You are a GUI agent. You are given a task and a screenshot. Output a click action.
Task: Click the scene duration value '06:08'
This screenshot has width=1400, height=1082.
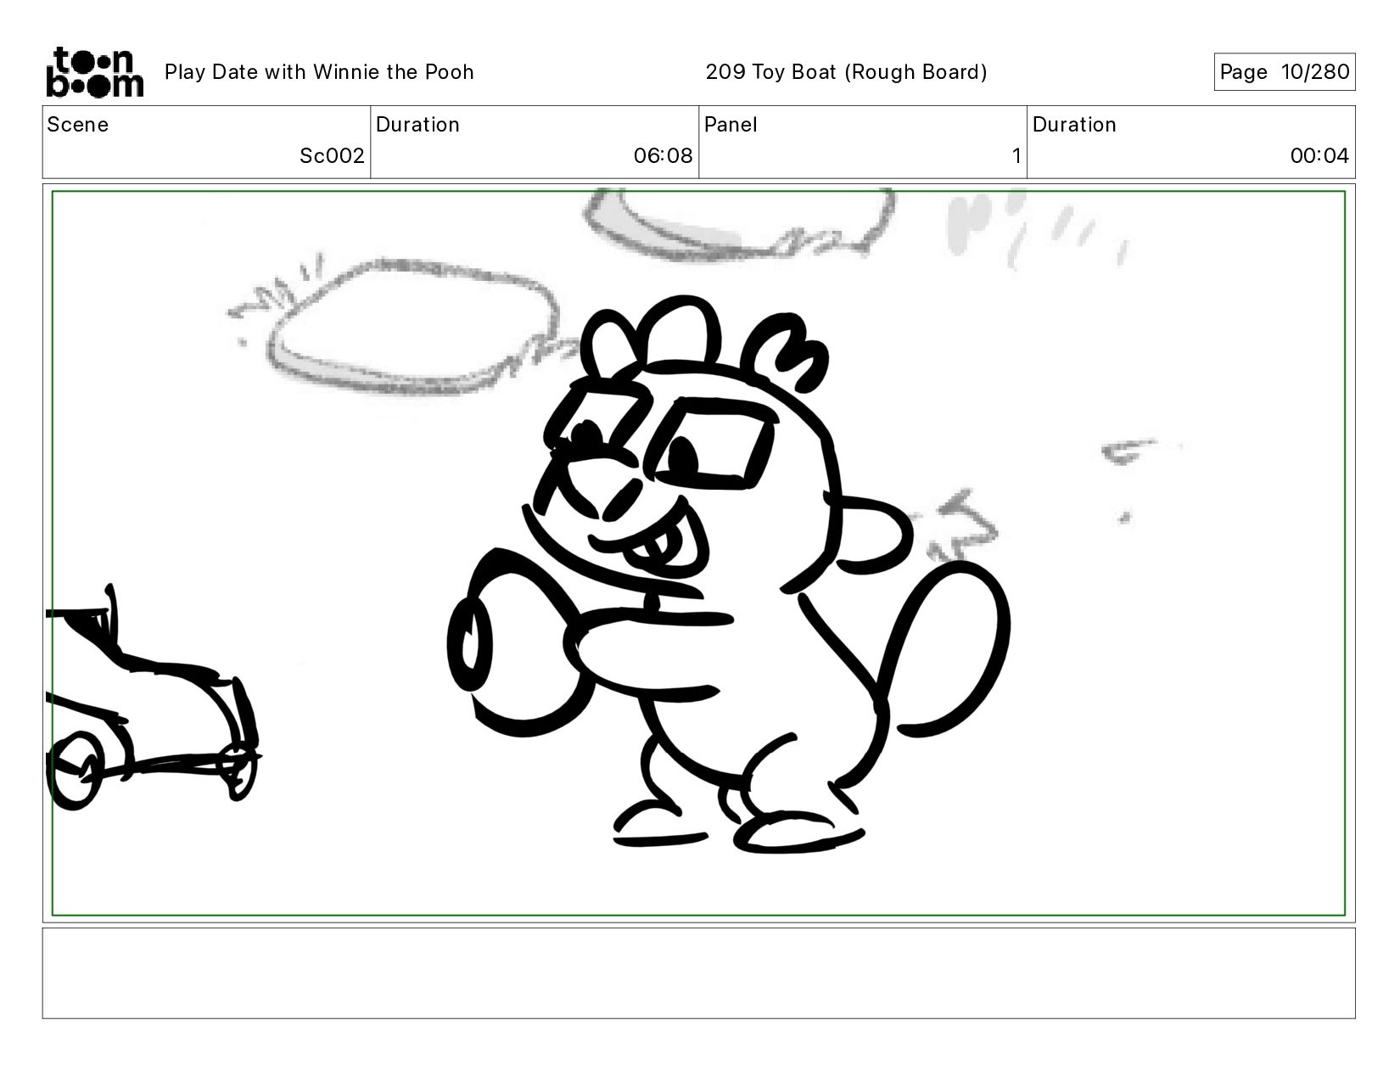point(663,156)
